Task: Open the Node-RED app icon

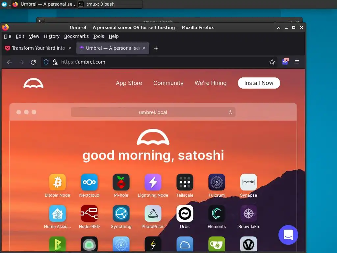Action: click(x=89, y=213)
